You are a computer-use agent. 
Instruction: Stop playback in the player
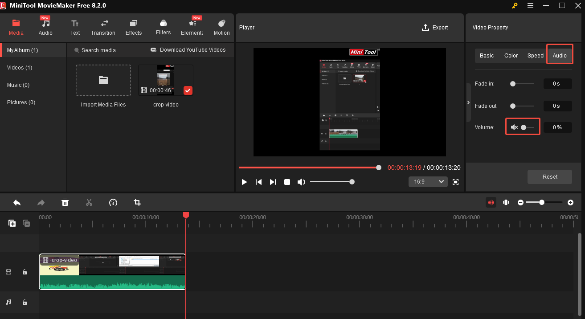287,182
